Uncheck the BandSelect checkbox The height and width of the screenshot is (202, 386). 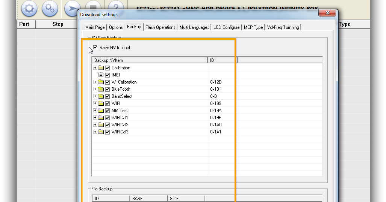(x=107, y=96)
